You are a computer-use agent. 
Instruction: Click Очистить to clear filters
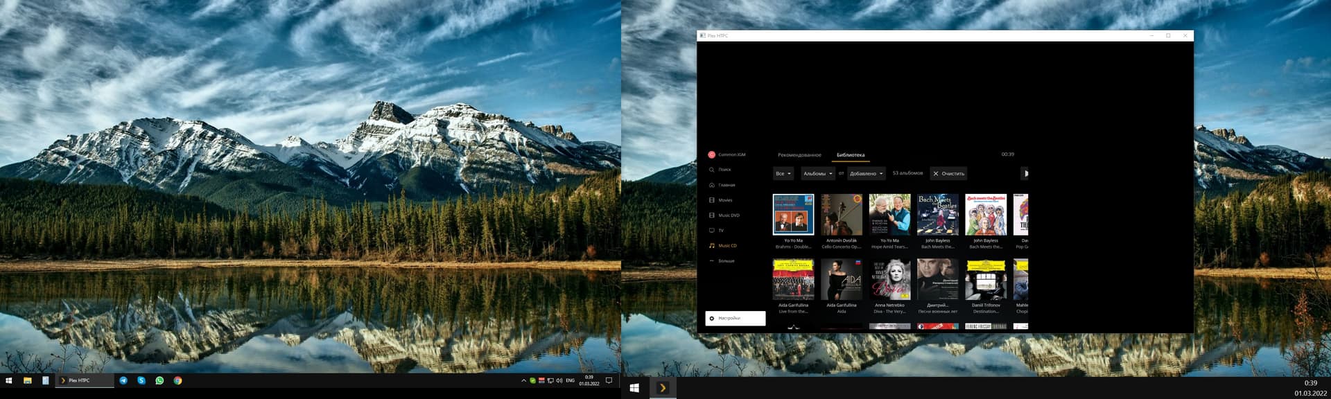pos(948,174)
